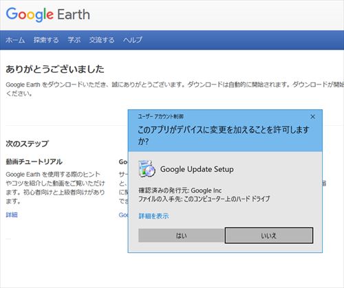Click the ユーザー アカウント制御 dialog title
This screenshot has width=344, height=288.
coord(160,117)
